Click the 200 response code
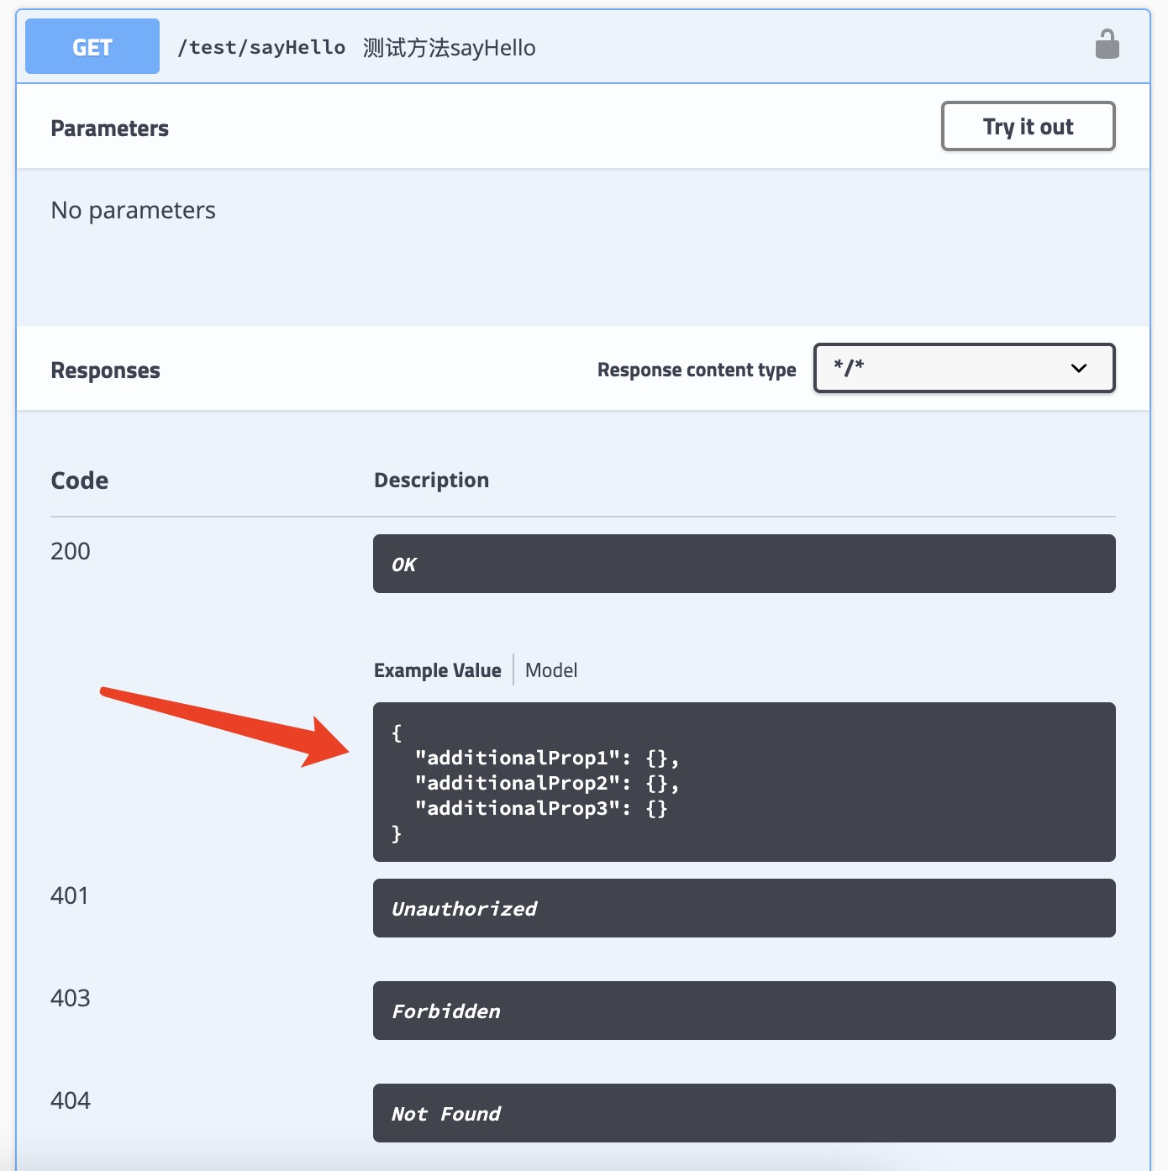This screenshot has height=1171, width=1168. coord(71,551)
